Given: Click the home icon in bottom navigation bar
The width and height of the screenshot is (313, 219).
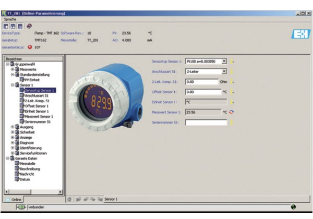Looking at the screenshot, I should click(69, 199).
